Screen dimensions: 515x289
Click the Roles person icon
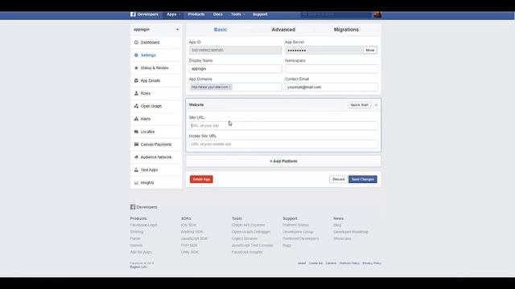click(136, 93)
